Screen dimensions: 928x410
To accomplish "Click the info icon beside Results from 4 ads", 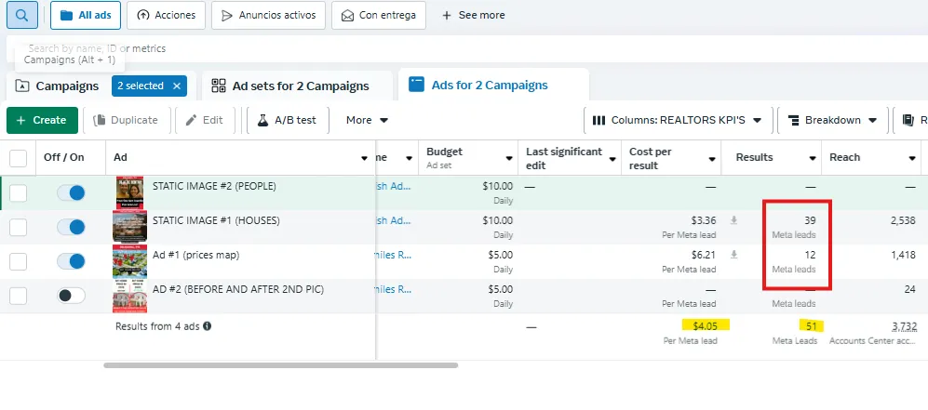I will click(x=207, y=326).
